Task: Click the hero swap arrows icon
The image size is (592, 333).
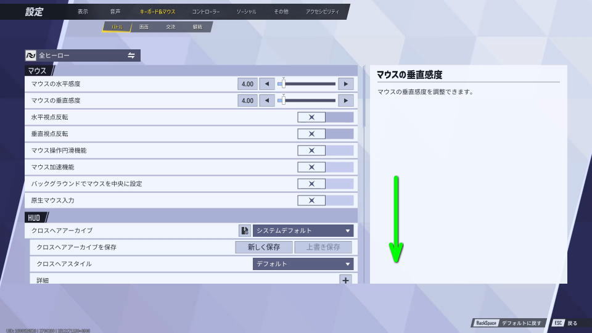Action: click(131, 55)
